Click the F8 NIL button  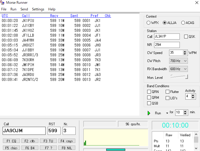tap(67, 148)
